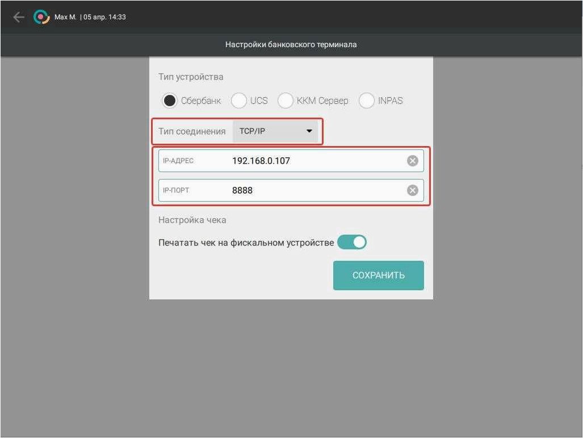Go back with the arrow icon
Viewport: 583px width, 438px height.
pos(19,17)
